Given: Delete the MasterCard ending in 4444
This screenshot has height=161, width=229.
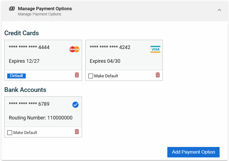Looking at the screenshot, I should point(77,75).
